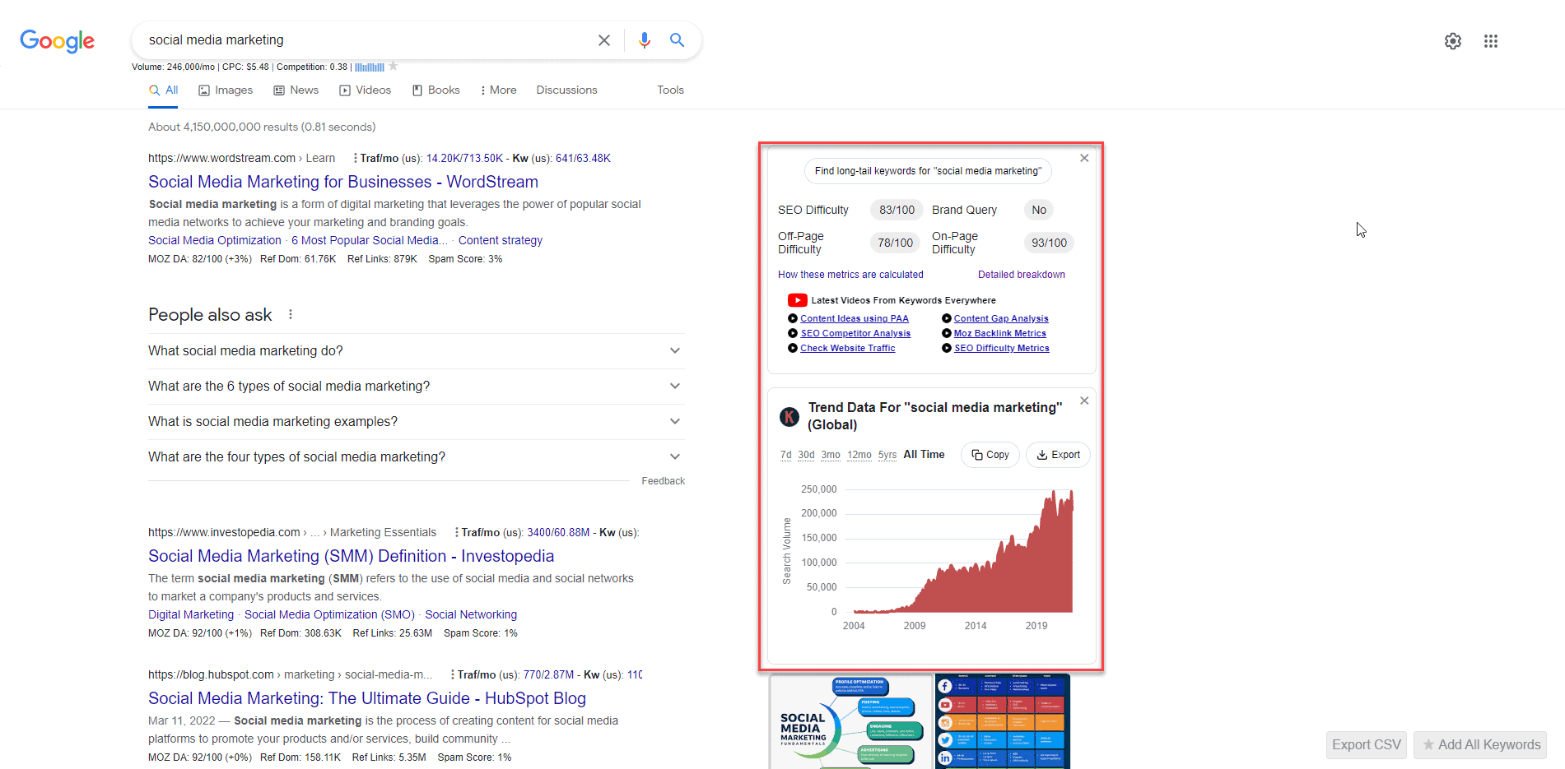Run the search via the magnifier icon
This screenshot has height=769, width=1565.
[x=677, y=39]
